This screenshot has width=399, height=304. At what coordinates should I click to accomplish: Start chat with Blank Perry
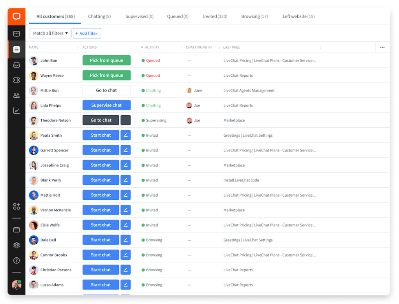pyautogui.click(x=101, y=180)
